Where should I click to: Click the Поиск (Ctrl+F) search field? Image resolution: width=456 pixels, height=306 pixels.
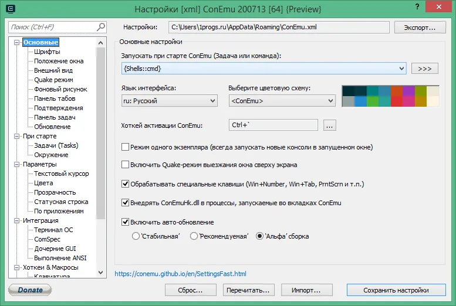pyautogui.click(x=53, y=27)
